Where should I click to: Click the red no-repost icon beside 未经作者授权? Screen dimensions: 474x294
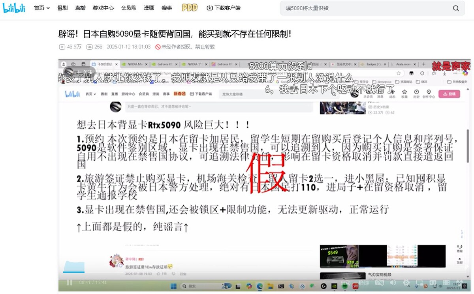click(158, 47)
